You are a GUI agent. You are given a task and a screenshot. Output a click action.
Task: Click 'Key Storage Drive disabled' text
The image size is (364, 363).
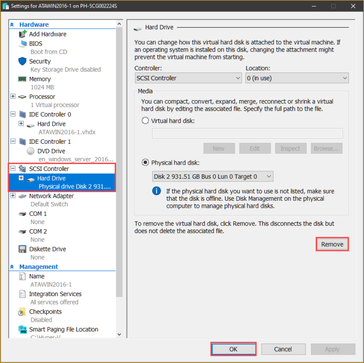pos(65,69)
